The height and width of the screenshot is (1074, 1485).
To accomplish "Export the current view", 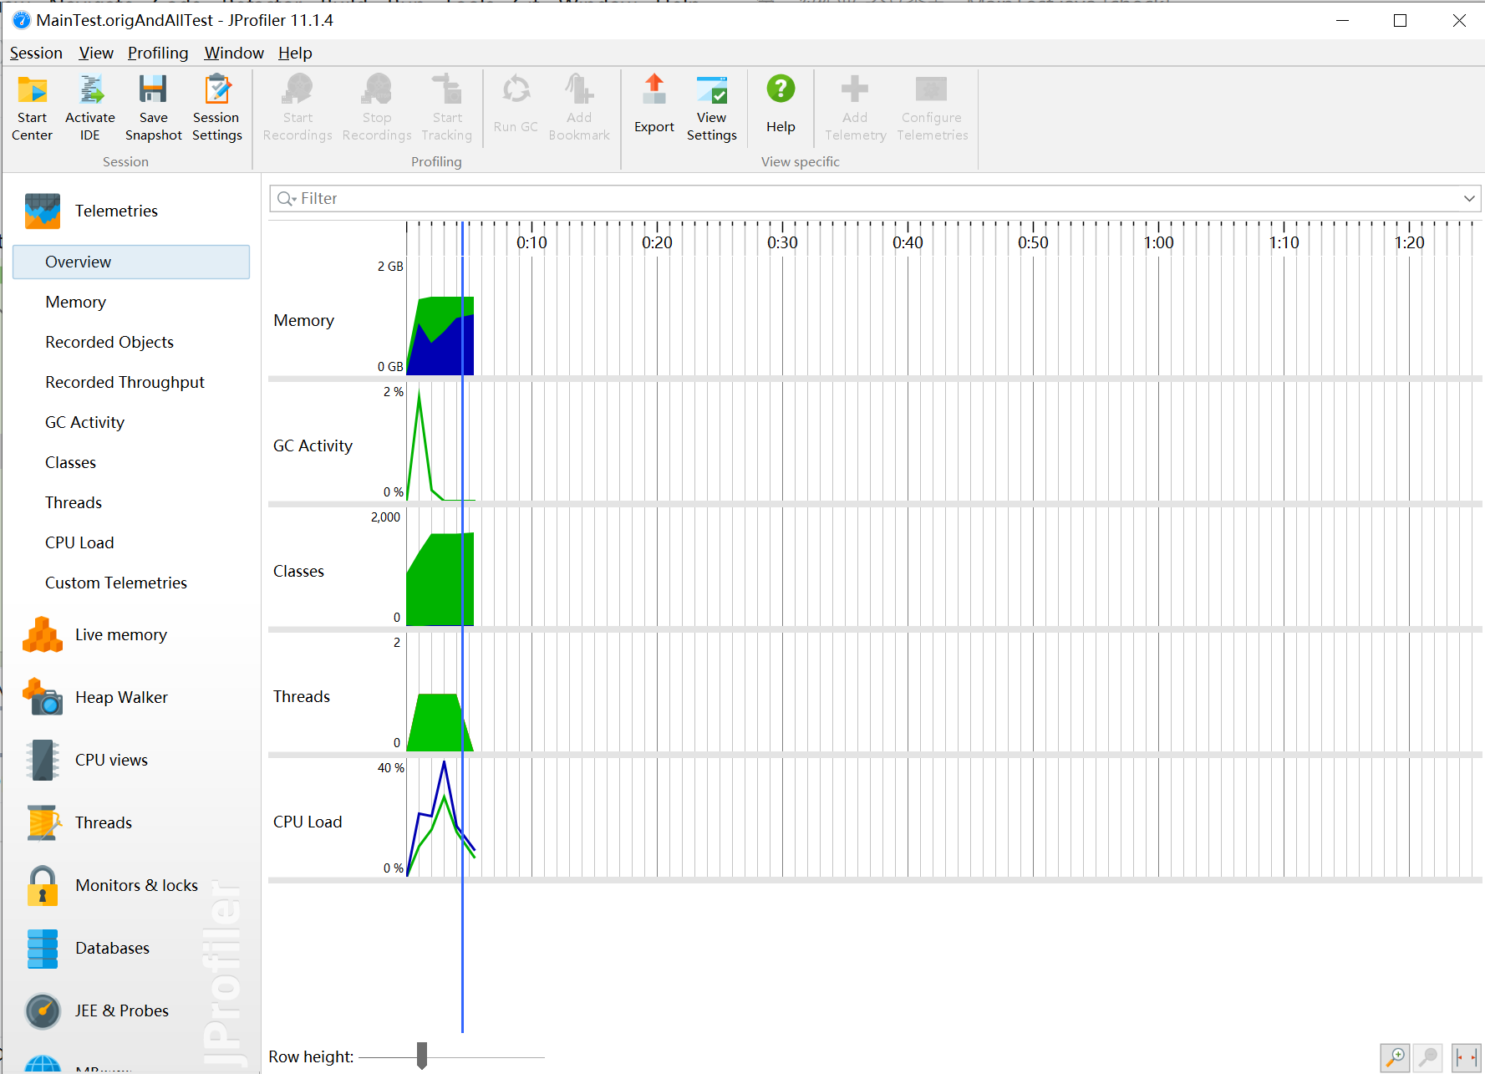I will click(x=654, y=104).
